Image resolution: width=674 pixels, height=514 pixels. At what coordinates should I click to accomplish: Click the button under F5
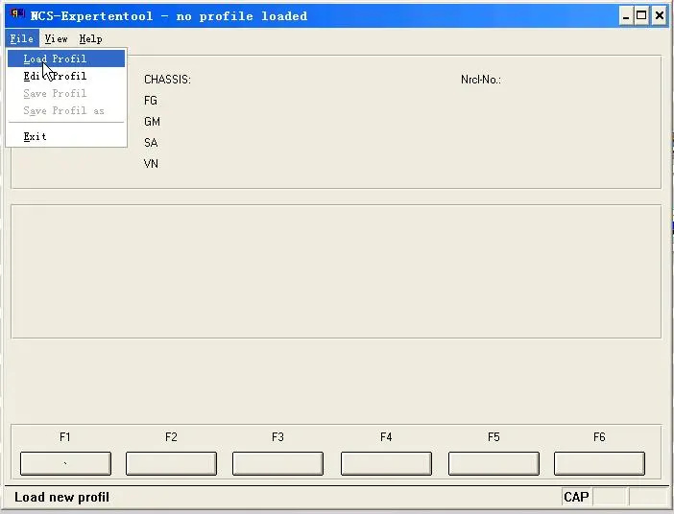[x=493, y=463]
